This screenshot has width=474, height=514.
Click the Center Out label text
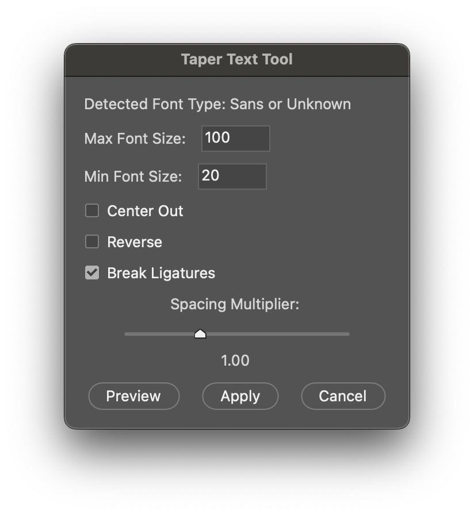point(144,211)
